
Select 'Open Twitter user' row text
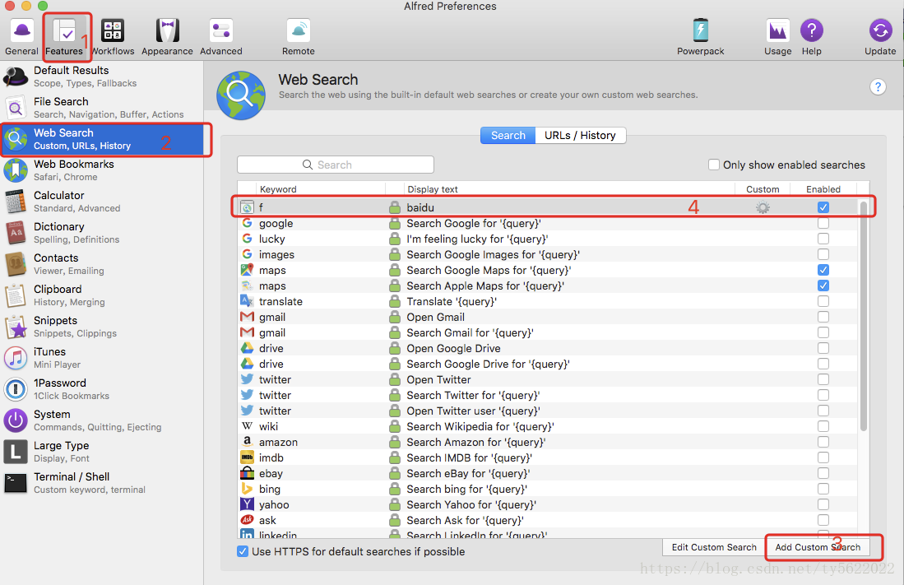click(473, 411)
